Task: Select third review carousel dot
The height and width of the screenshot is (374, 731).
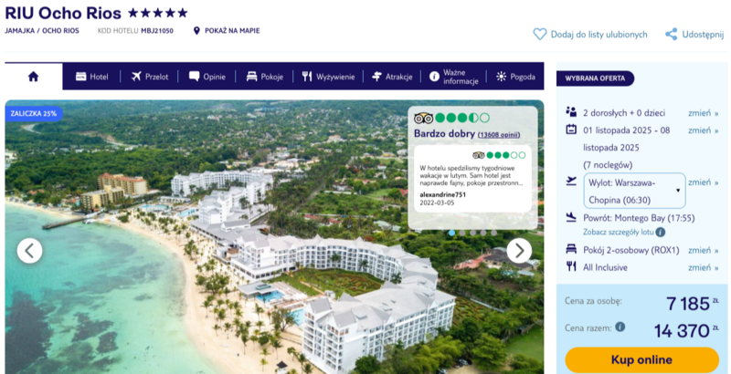Action: pyautogui.click(x=472, y=233)
